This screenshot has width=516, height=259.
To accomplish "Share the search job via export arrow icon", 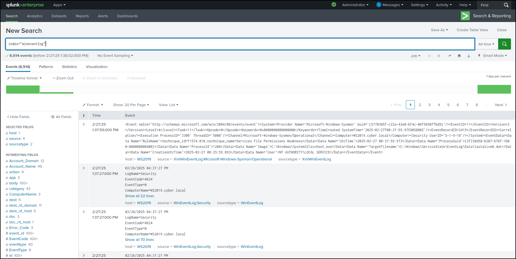I will [x=450, y=55].
